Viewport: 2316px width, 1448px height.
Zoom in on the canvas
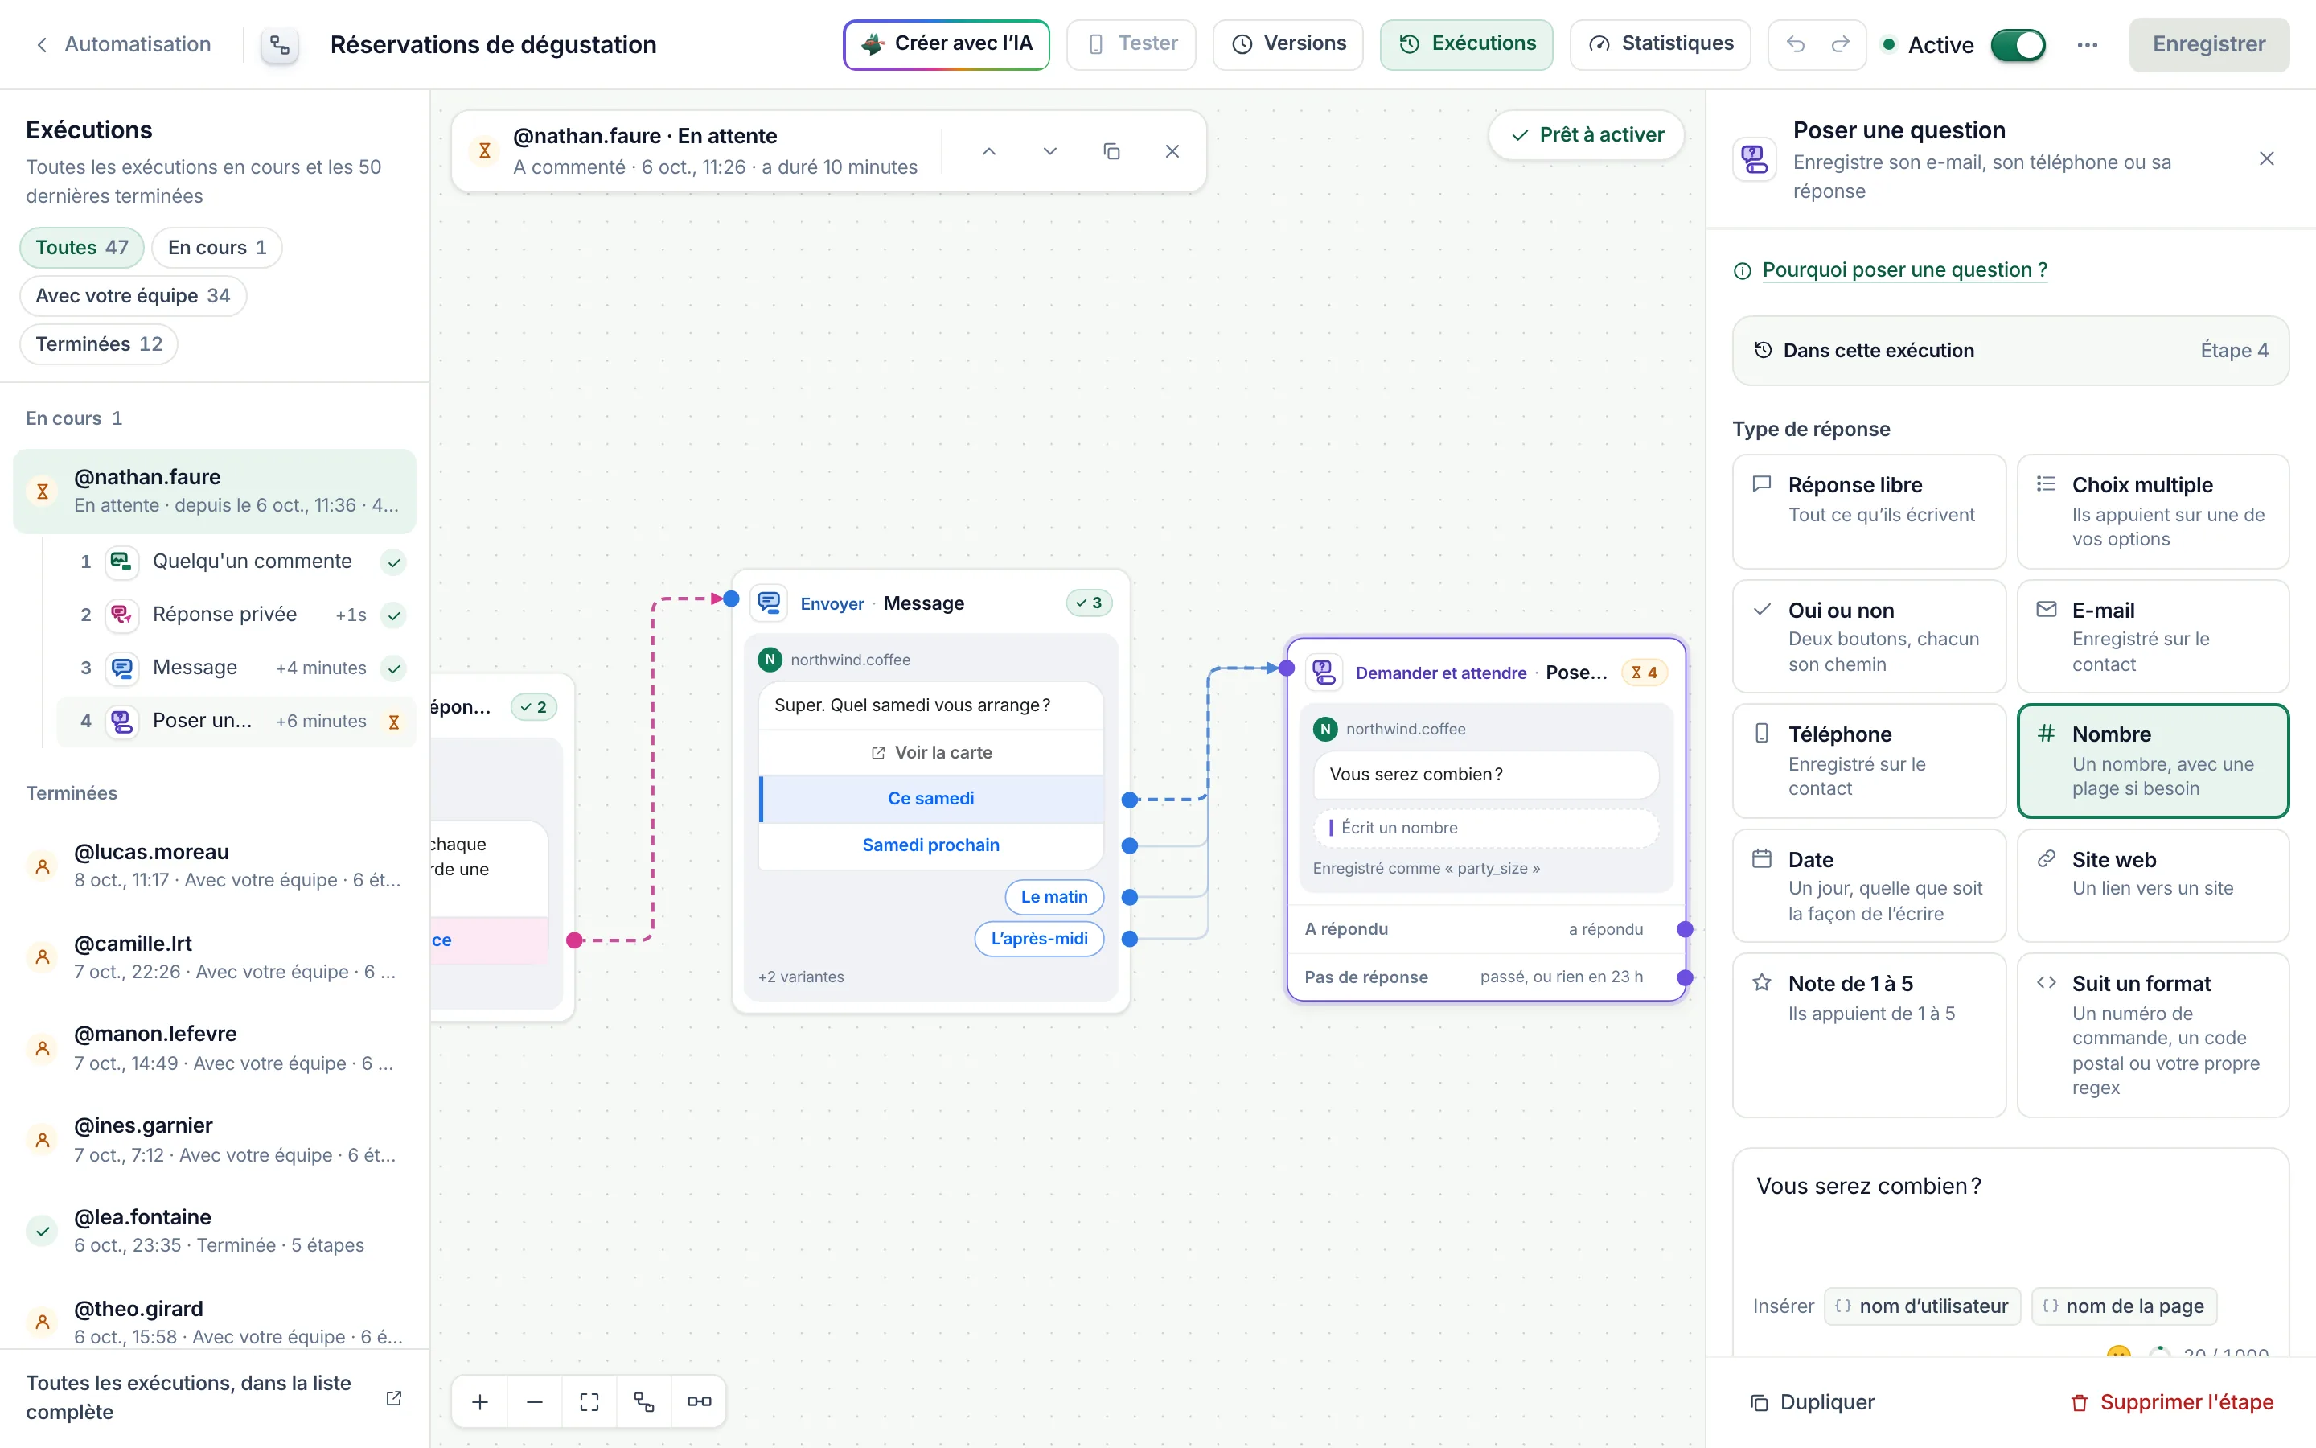tap(480, 1402)
